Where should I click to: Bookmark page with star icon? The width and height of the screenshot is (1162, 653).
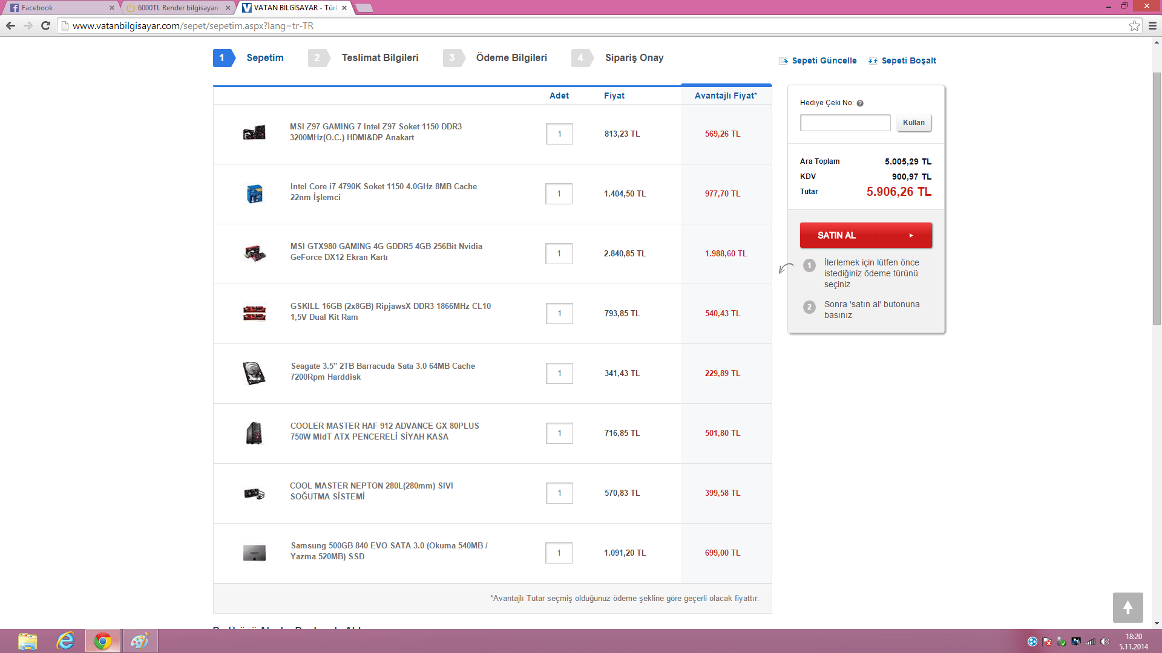click(x=1134, y=25)
